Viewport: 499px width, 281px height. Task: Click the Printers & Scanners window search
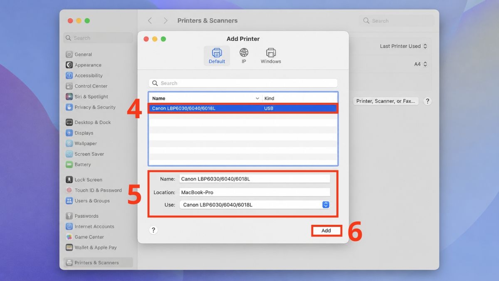click(396, 21)
